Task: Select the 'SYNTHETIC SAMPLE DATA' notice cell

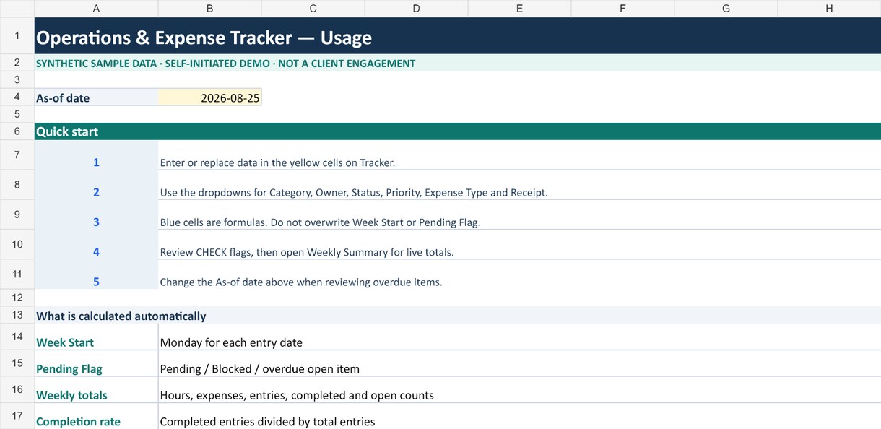Action: point(458,63)
